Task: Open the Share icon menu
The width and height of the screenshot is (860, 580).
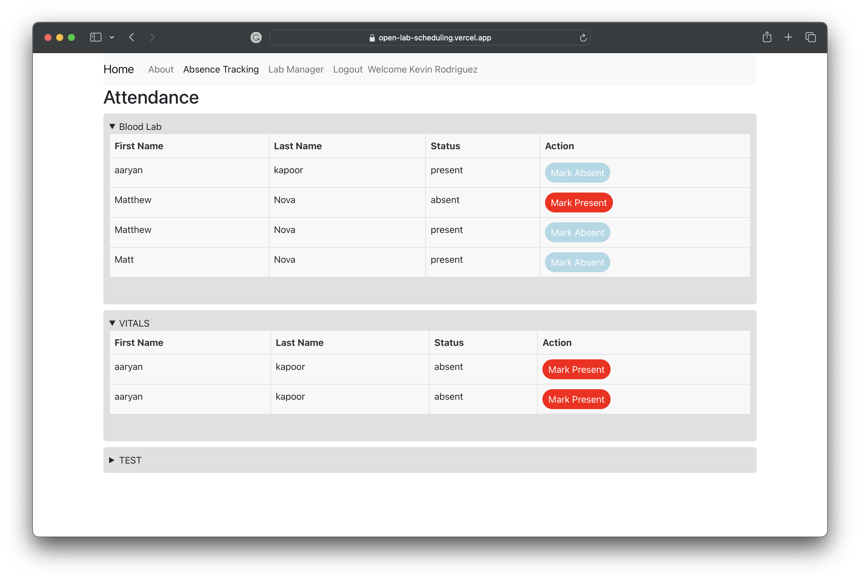Action: [x=767, y=37]
